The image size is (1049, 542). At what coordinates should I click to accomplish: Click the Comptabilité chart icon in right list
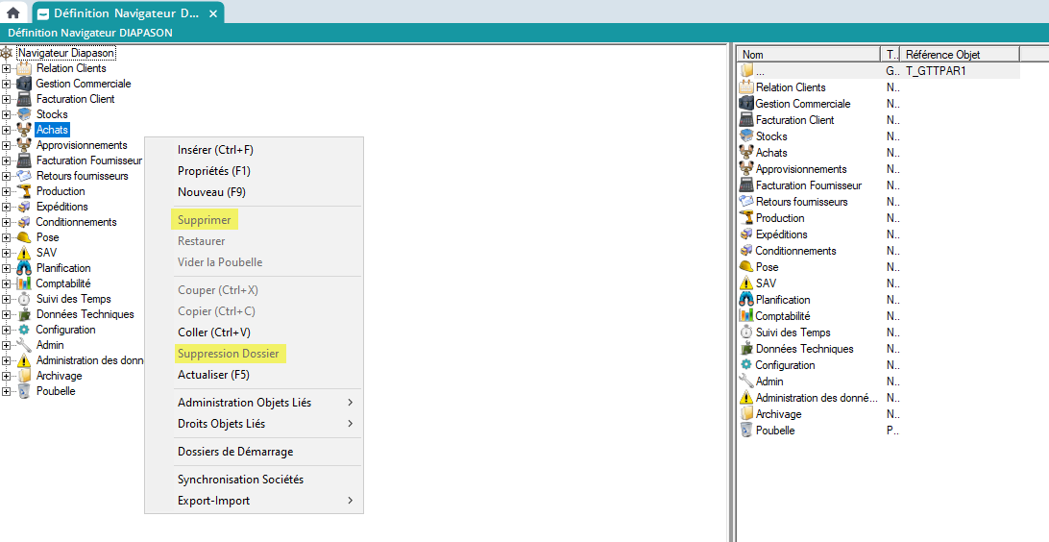point(746,316)
